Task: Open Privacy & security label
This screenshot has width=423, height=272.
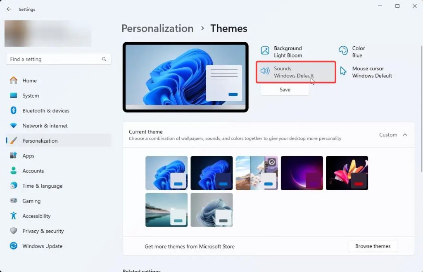Action: [43, 231]
